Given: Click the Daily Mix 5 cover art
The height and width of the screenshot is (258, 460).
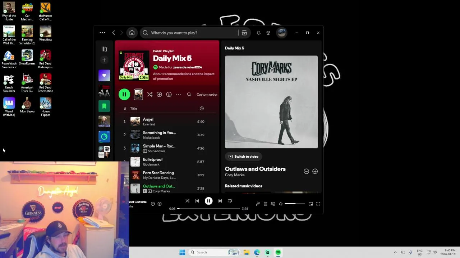Looking at the screenshot, I should click(134, 66).
